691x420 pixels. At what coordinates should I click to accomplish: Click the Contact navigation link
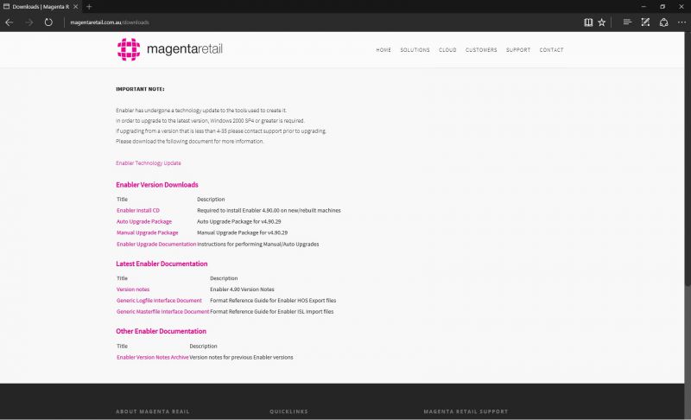pyautogui.click(x=551, y=50)
